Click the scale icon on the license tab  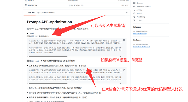(x=38, y=12)
